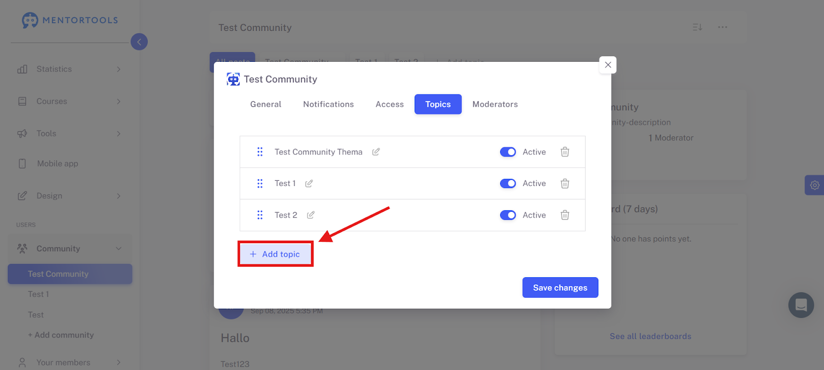Select Test 1 community in sidebar
This screenshot has height=370, width=824.
(x=39, y=294)
